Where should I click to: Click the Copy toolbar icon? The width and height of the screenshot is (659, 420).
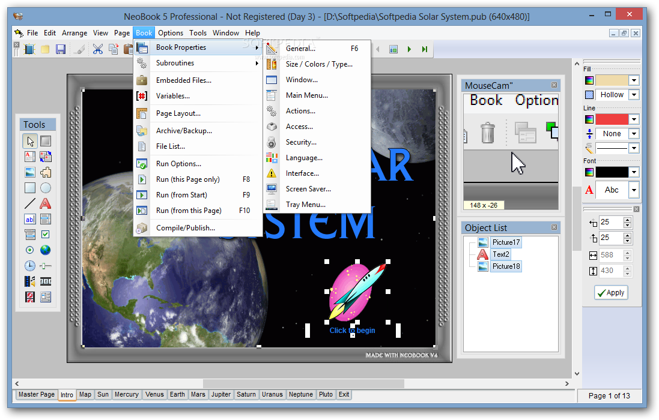coord(113,49)
